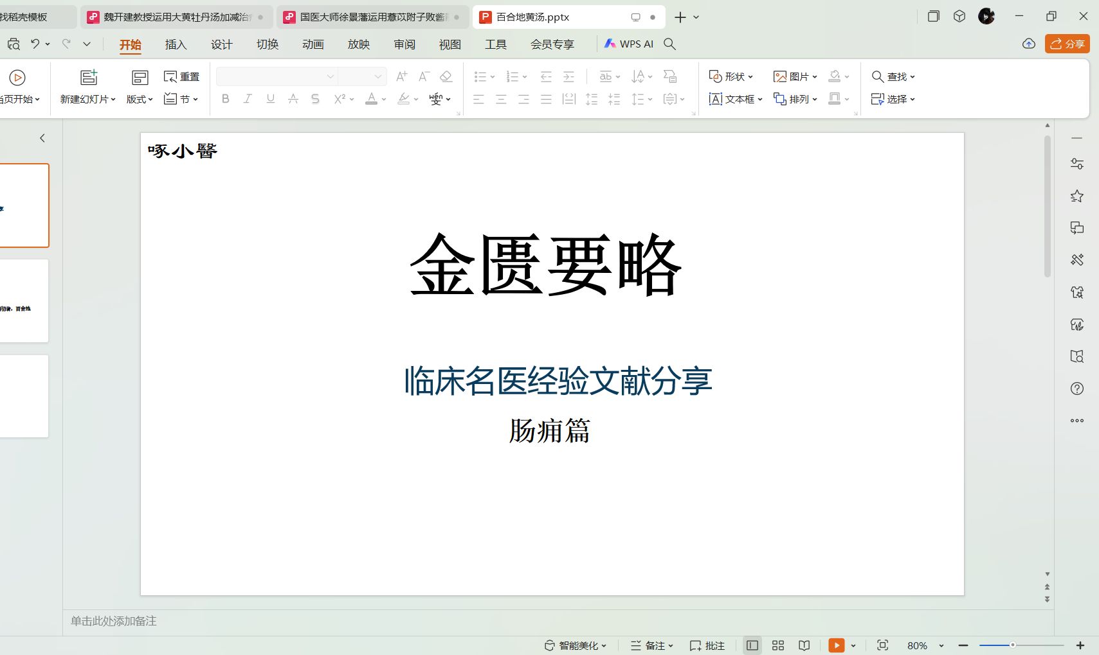Open the search magnifier beside WPS AI
1099x655 pixels.
(669, 44)
